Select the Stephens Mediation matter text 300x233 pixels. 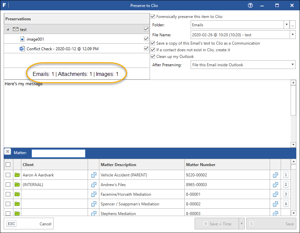118,213
